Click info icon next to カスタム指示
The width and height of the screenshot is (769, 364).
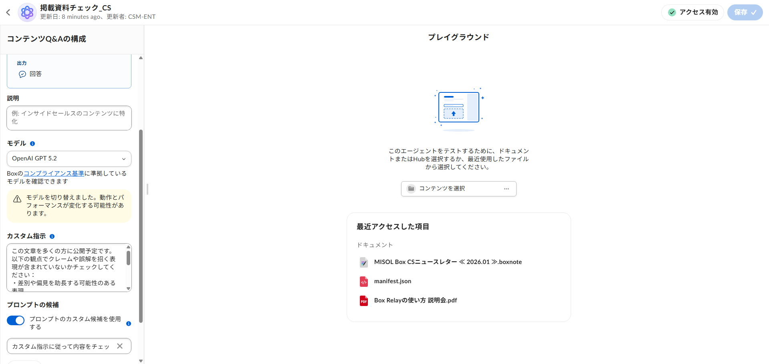coord(52,236)
